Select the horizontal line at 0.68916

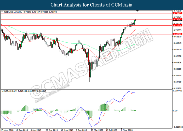click(86, 34)
